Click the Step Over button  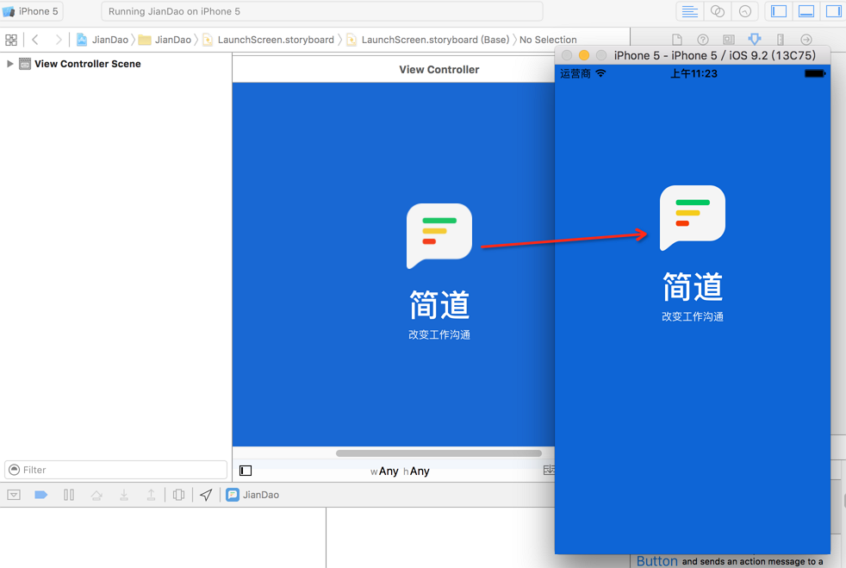tap(96, 495)
